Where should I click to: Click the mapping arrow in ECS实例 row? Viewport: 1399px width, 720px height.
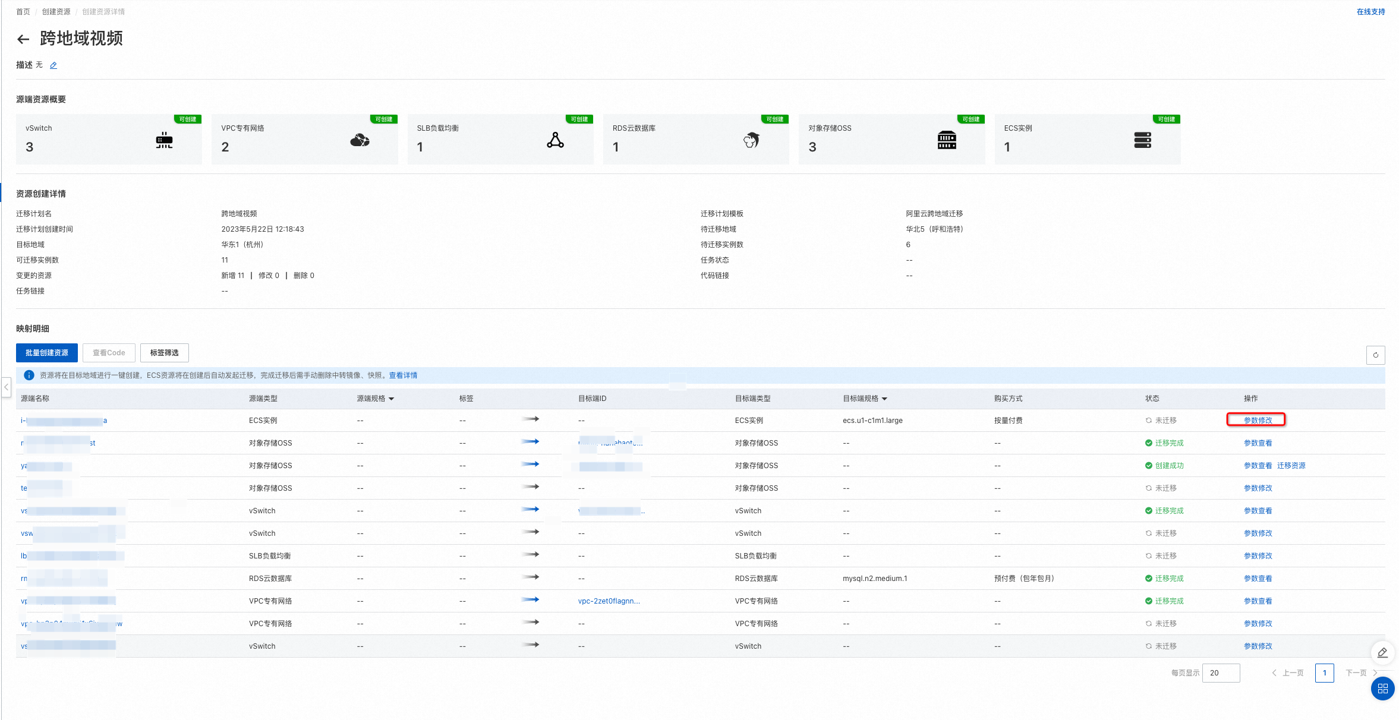[530, 419]
